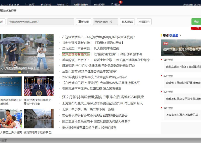Open the basketball game thumbnail
The height and width of the screenshot is (143, 201).
click(x=11, y=118)
